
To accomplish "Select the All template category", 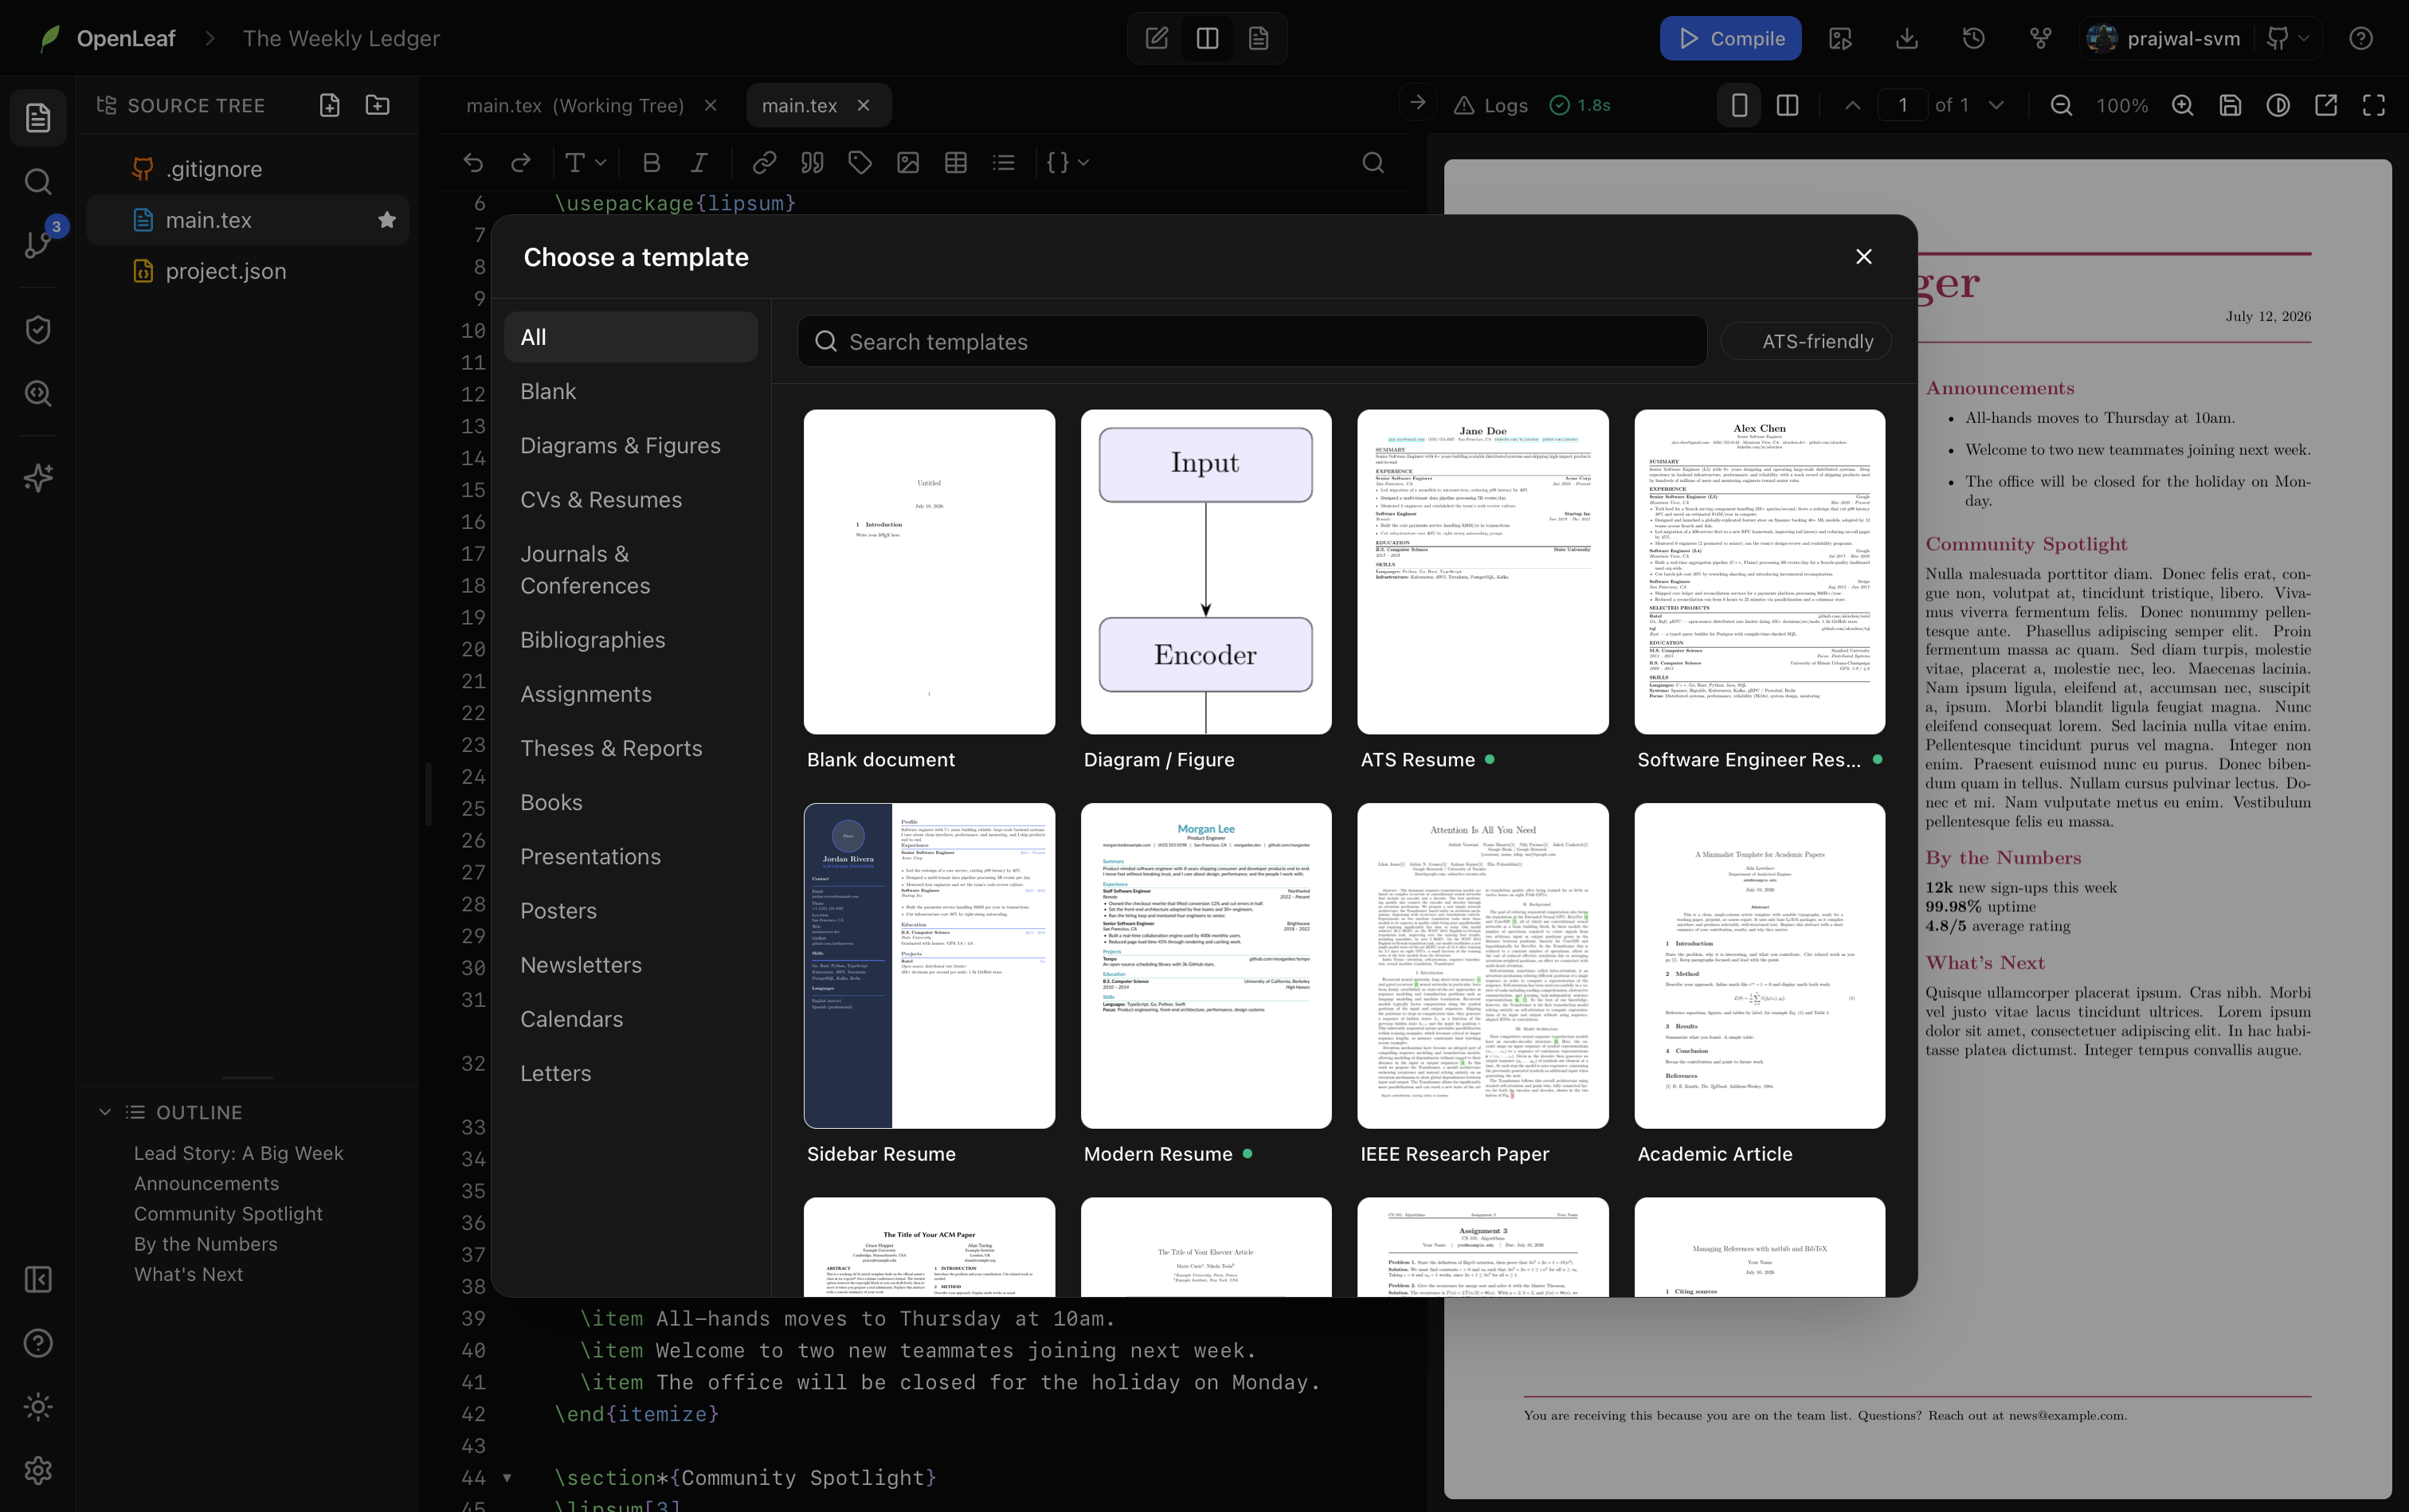I will click(631, 337).
